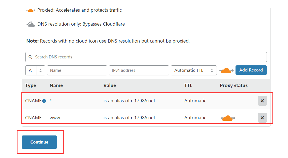288x158 pixels.
Task: Delete the wildcard * CNAME record
Action: [x=262, y=101]
